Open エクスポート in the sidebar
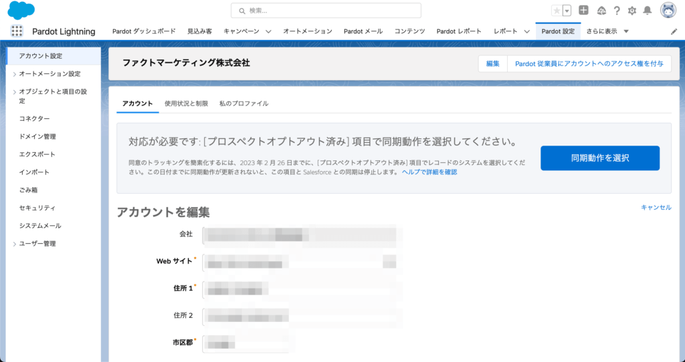This screenshot has height=362, width=685. click(37, 154)
